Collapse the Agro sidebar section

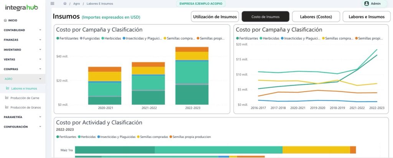(22, 79)
